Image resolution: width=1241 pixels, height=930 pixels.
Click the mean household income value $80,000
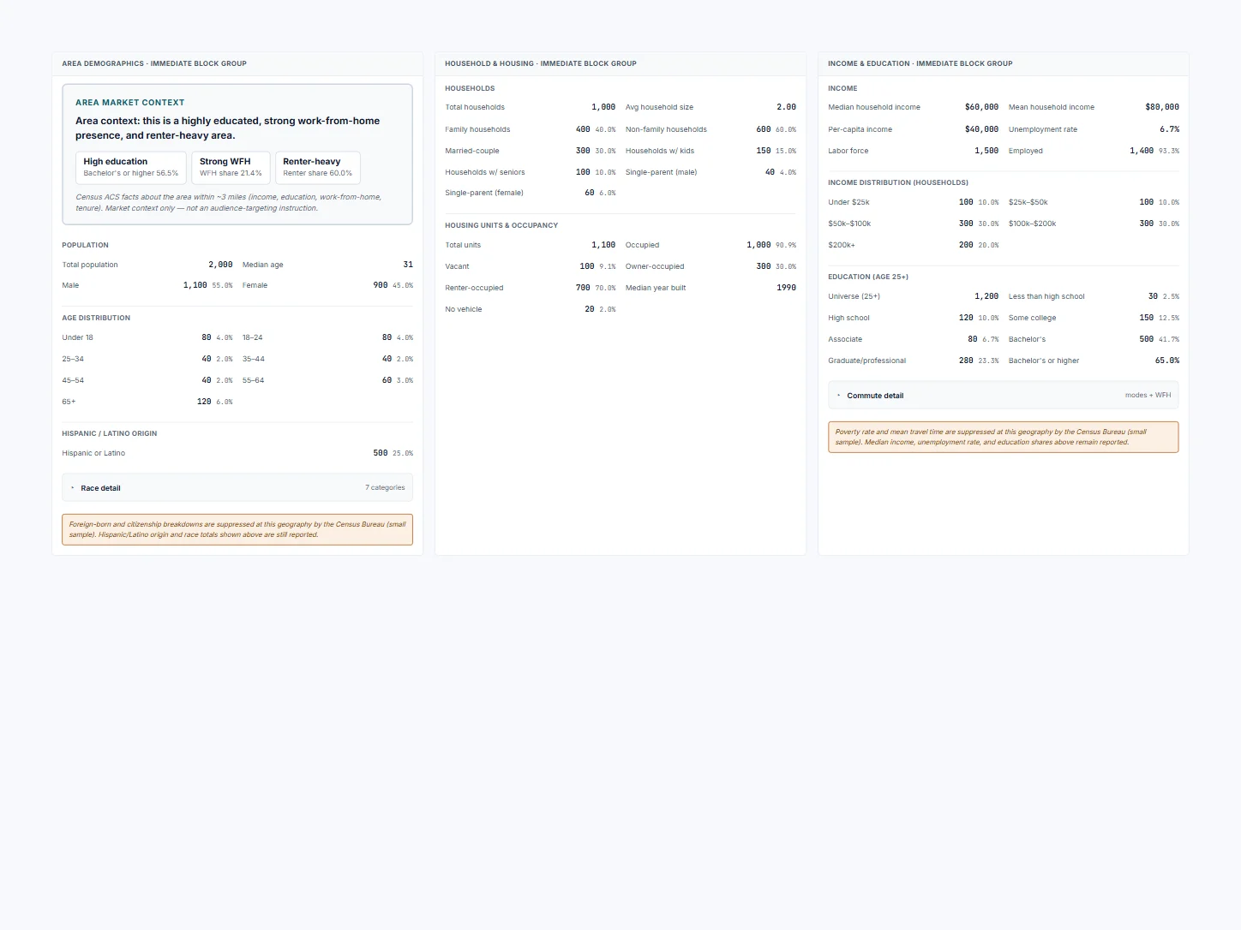(x=1162, y=107)
